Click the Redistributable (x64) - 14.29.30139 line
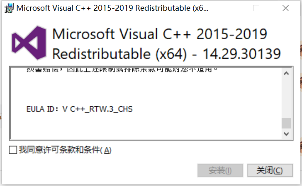Image resolution: width=302 pixels, height=186 pixels. pyautogui.click(x=167, y=54)
